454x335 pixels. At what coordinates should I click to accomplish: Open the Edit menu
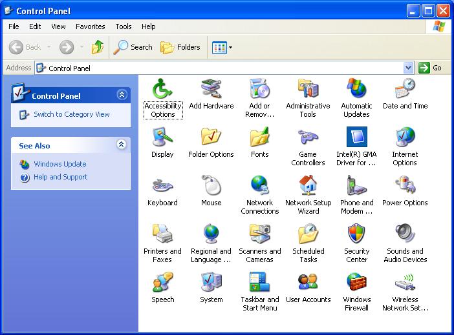pos(35,26)
